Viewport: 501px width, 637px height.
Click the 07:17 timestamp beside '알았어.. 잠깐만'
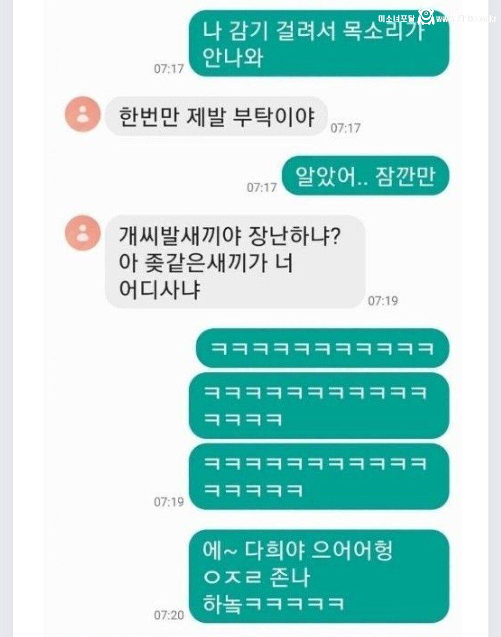[262, 187]
